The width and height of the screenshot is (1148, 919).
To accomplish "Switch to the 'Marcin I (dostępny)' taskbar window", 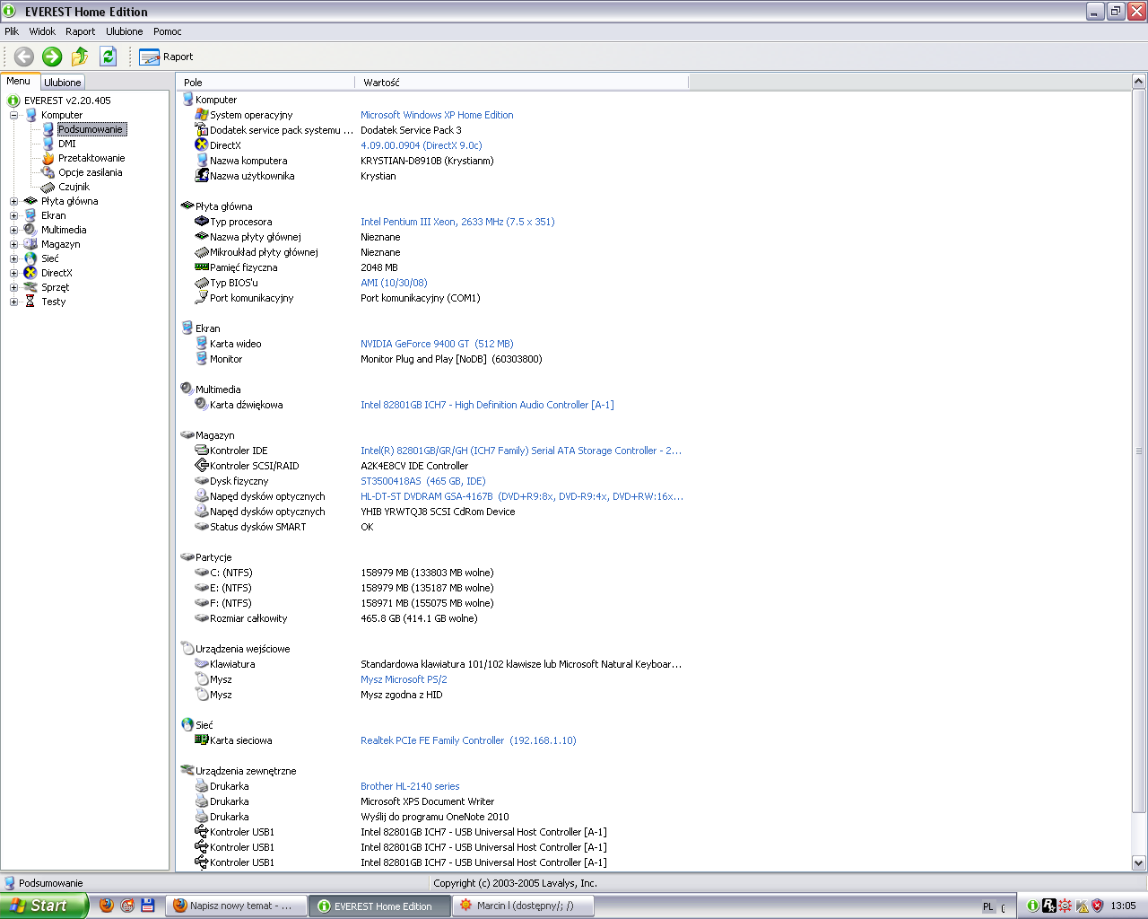I will click(x=525, y=906).
